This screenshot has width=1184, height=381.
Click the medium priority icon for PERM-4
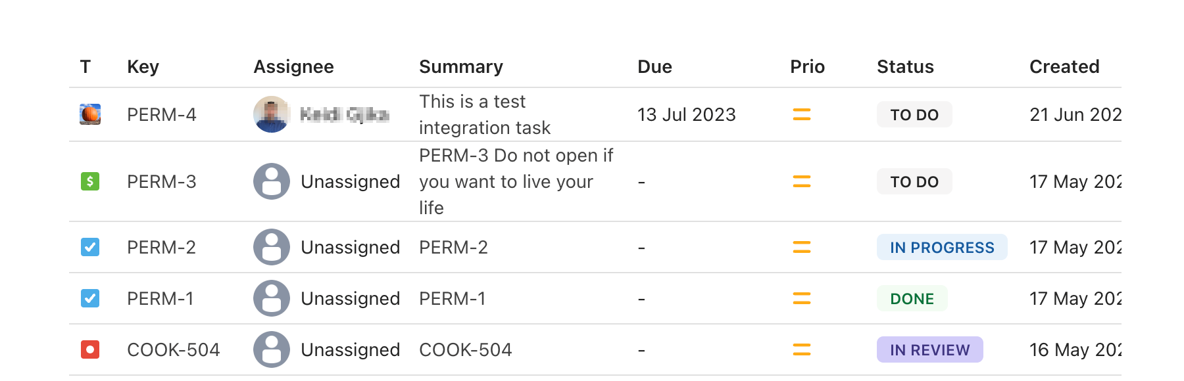click(x=801, y=114)
